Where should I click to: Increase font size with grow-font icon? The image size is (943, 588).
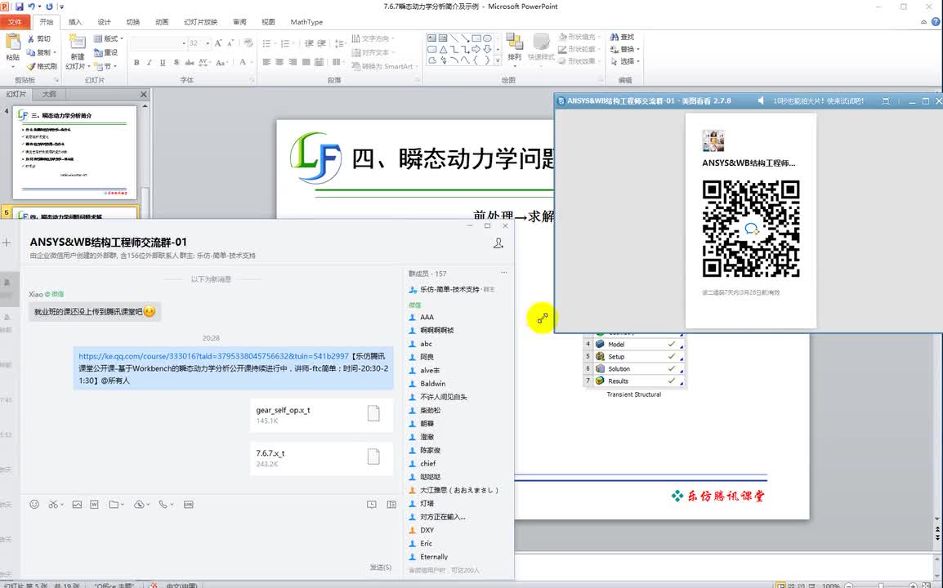point(217,43)
